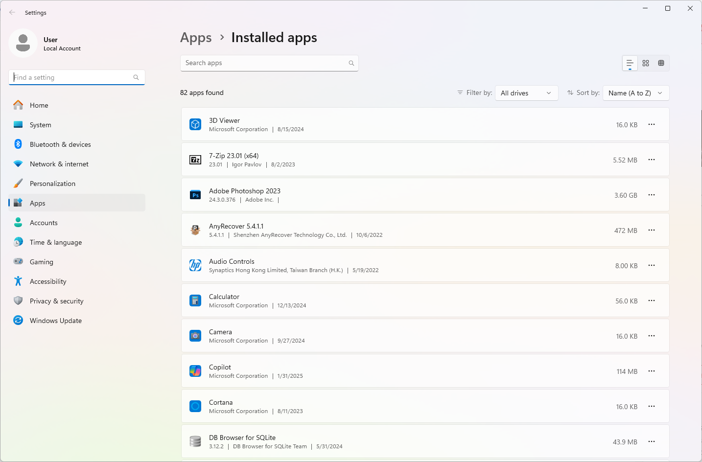Click the DB Browser for SQLite icon
Screen dimensions: 702x462
point(195,441)
